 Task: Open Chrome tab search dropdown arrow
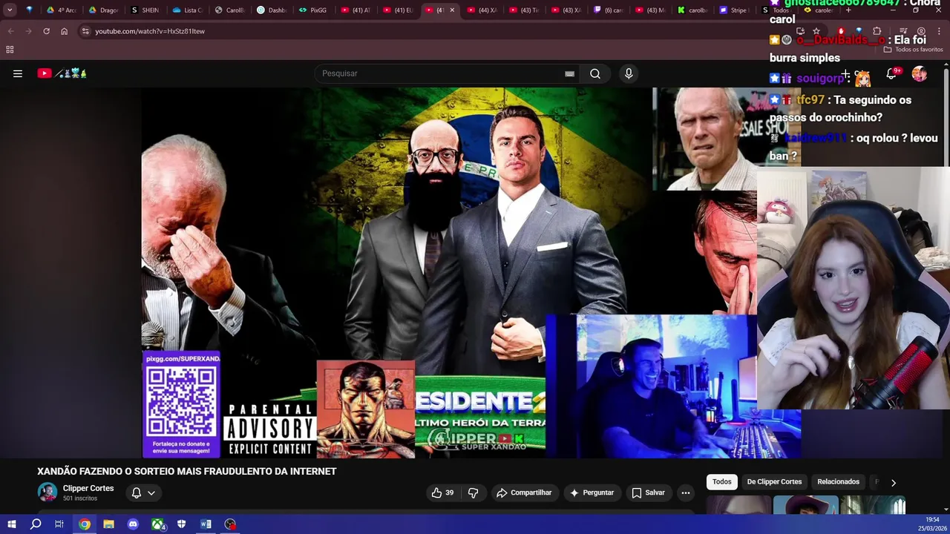tap(10, 10)
